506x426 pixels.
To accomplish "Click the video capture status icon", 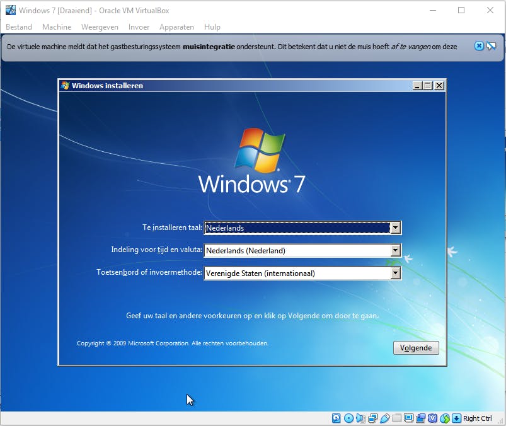I will (420, 418).
